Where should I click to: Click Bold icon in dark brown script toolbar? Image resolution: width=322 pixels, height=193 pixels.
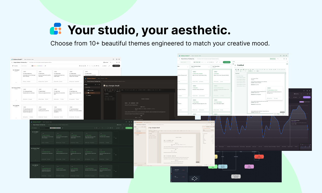click(x=127, y=90)
